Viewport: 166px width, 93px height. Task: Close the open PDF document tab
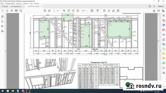(x=42, y=6)
